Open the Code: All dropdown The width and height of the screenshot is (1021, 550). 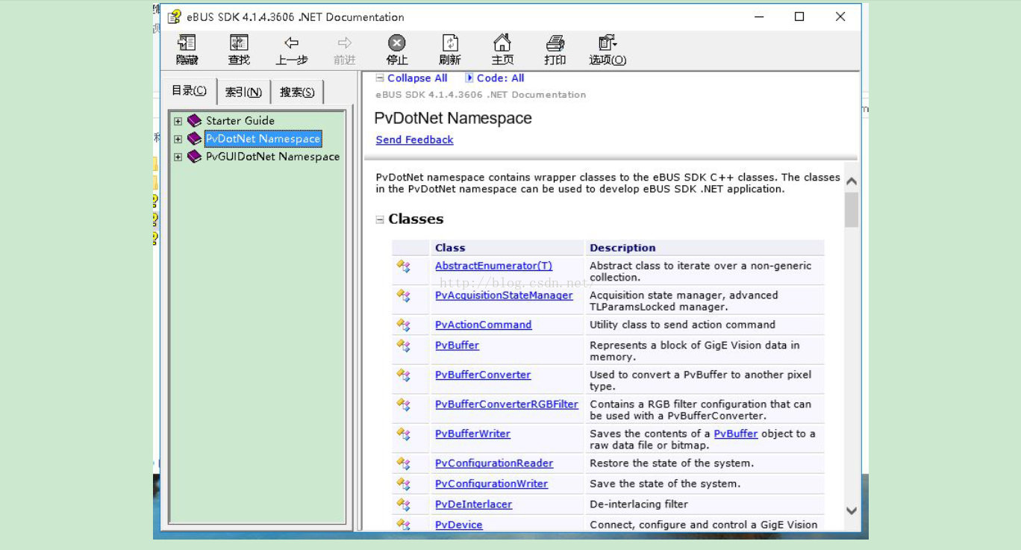click(x=495, y=78)
